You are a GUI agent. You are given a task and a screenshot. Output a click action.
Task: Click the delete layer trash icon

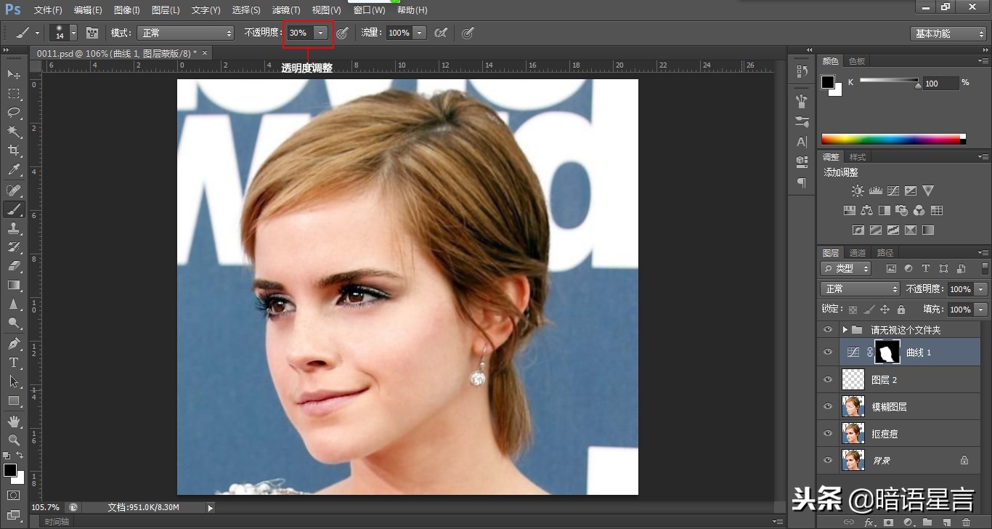coord(966,522)
